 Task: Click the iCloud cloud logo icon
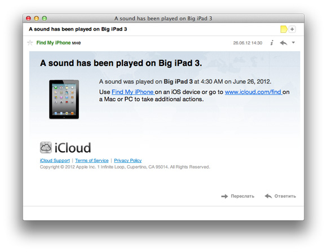coord(46,148)
